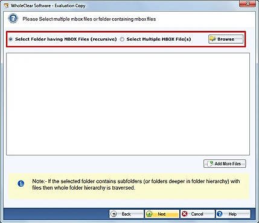Go Back to previous step
Image resolution: width=259 pixels, height=223 pixels.
(126, 214)
